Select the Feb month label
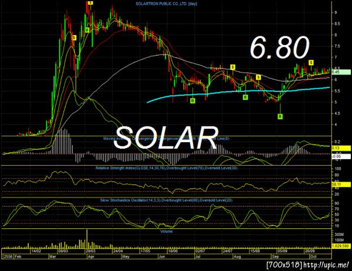 pos(18,257)
